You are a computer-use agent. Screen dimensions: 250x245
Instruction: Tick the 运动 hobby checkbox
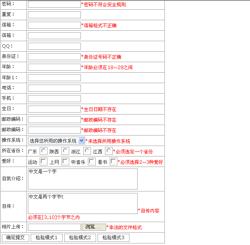44,162
